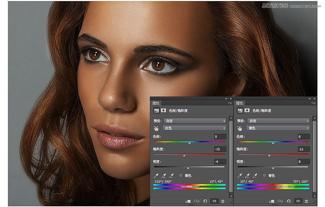
Task: Click 色相 hue slider handle in red panel
Action: (x=190, y=143)
